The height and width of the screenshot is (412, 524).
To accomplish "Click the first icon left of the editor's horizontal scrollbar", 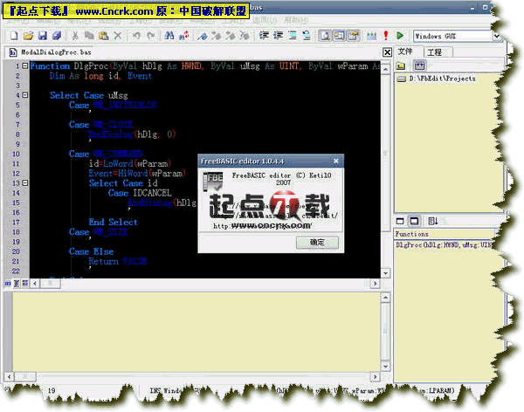I will click(x=8, y=284).
